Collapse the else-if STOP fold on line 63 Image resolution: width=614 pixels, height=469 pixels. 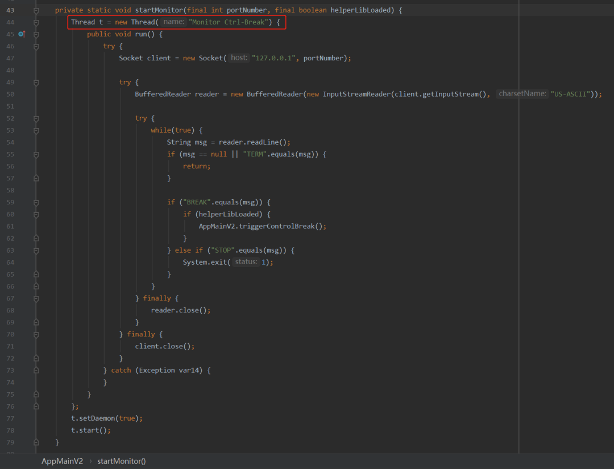coord(36,250)
